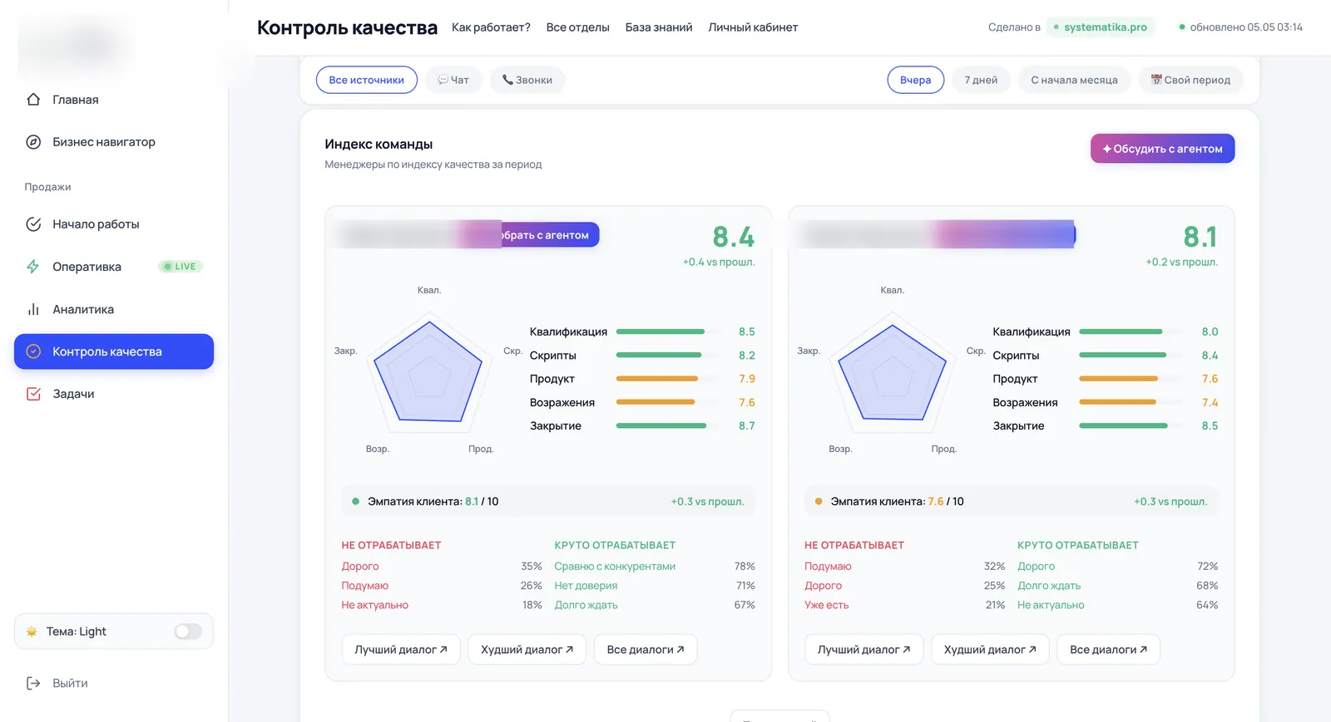
Task: Click the 8.1 overall index score
Action: point(1200,238)
